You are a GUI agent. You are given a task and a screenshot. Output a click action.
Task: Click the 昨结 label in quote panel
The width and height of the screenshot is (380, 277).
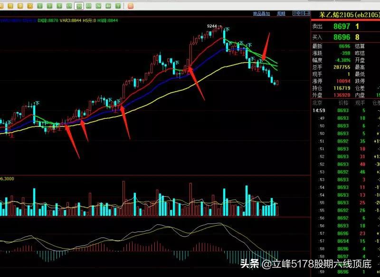[360, 53]
